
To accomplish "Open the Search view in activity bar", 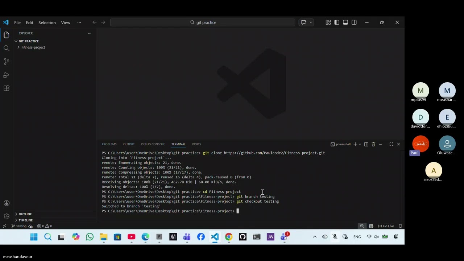I will (6, 48).
